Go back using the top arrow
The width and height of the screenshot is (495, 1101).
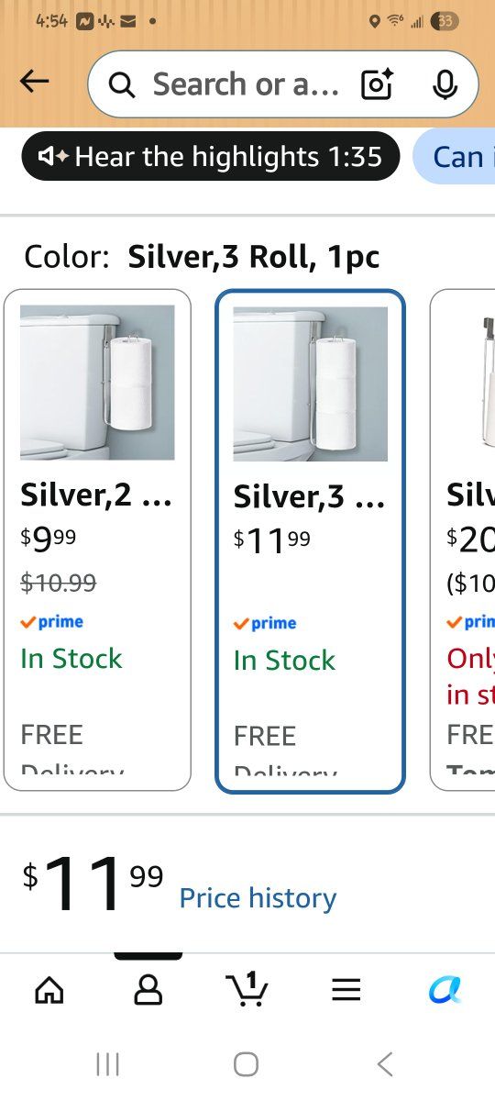(34, 83)
